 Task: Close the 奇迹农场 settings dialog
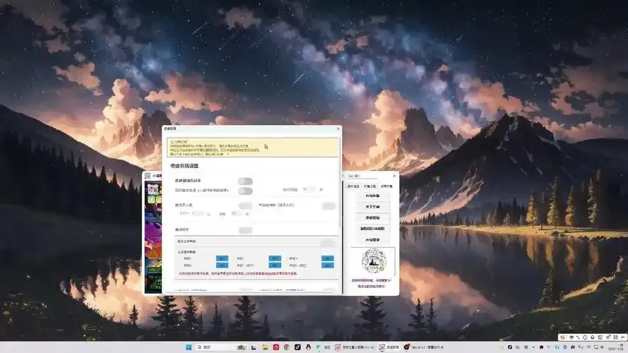[338, 128]
